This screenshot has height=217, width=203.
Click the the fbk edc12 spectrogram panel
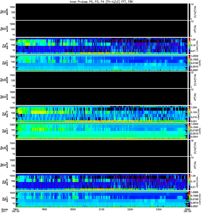(x=102, y=182)
